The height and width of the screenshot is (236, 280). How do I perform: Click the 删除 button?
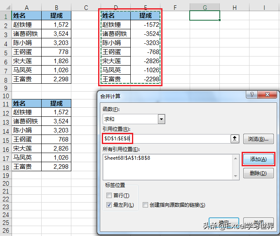click(x=259, y=173)
